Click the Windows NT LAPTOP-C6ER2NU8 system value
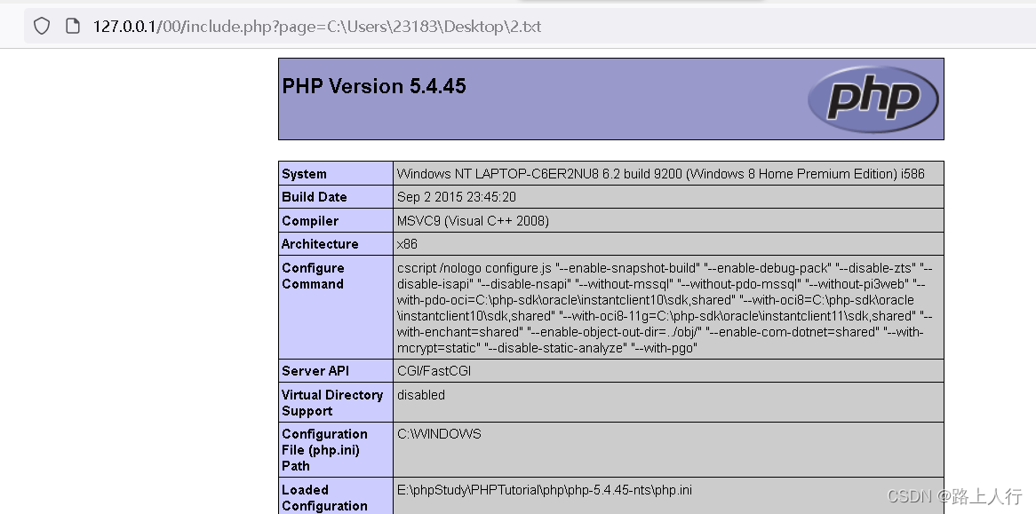The image size is (1036, 514). 661,174
